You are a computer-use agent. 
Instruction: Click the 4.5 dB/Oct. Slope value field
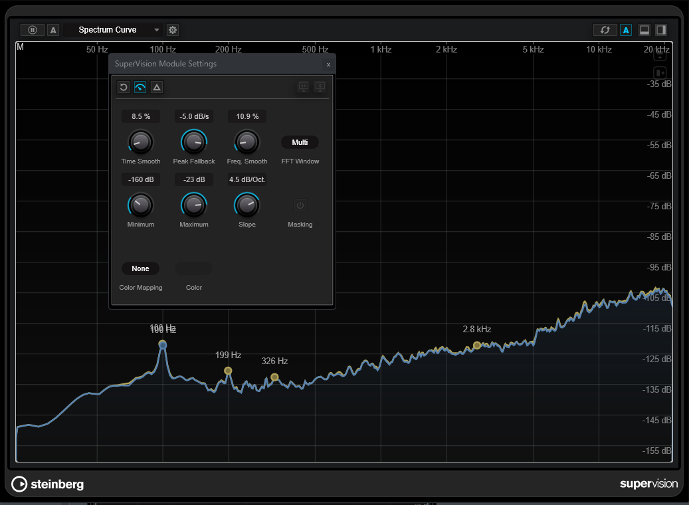(247, 179)
